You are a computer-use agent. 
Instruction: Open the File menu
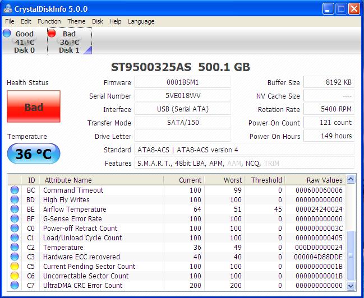(x=10, y=21)
